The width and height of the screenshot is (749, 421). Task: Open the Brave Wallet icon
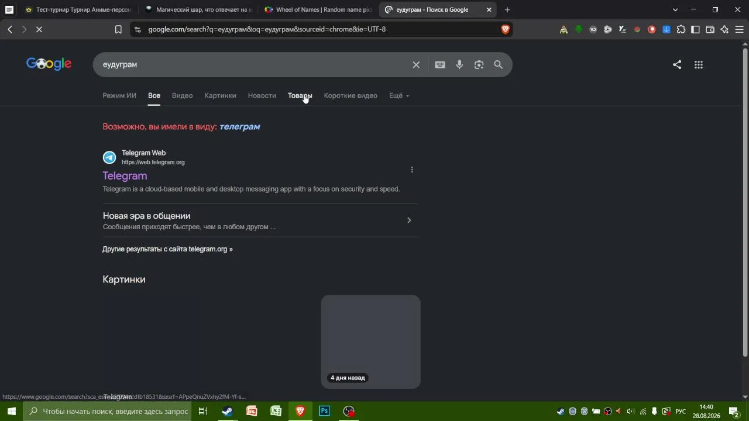710,29
